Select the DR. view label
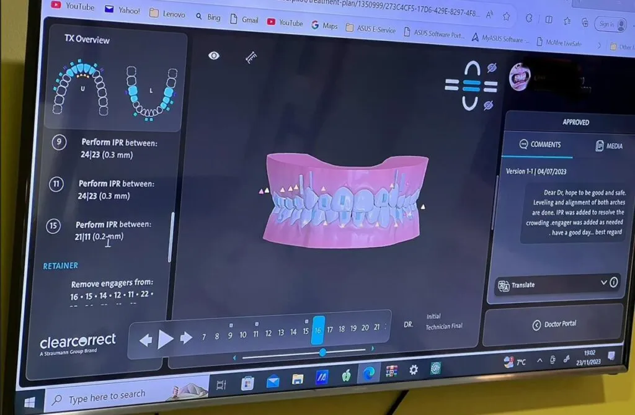 click(x=408, y=324)
